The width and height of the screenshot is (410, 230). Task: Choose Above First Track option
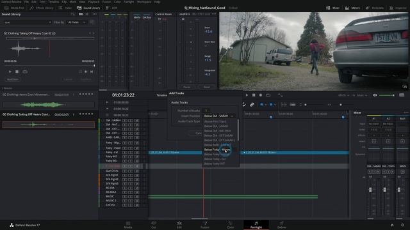coord(215,121)
